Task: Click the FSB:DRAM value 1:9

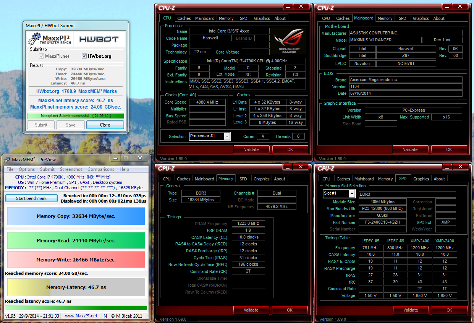Action: coord(248,230)
